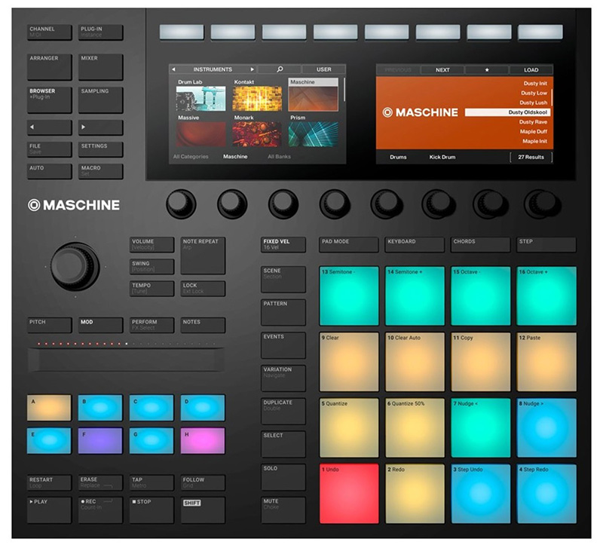This screenshot has height=545, width=603.
Task: Switch to PAD MODE
Action: point(349,245)
